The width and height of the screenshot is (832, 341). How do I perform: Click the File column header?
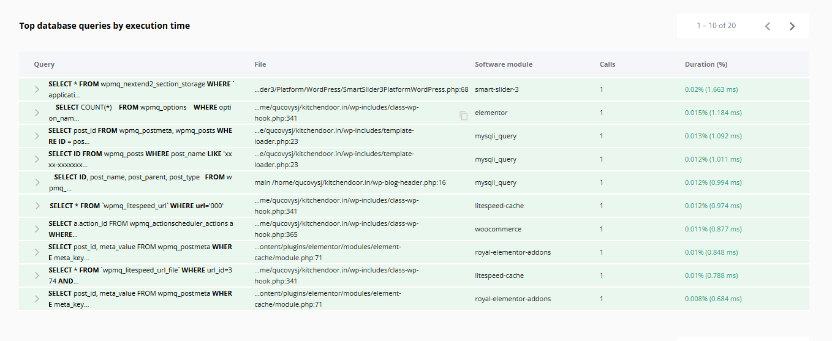pos(260,64)
